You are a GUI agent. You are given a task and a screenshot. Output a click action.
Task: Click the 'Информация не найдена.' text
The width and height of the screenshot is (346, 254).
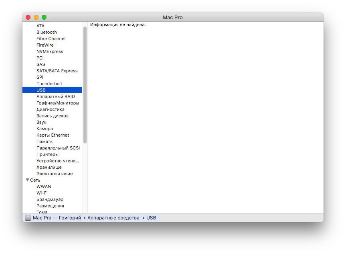tap(118, 25)
